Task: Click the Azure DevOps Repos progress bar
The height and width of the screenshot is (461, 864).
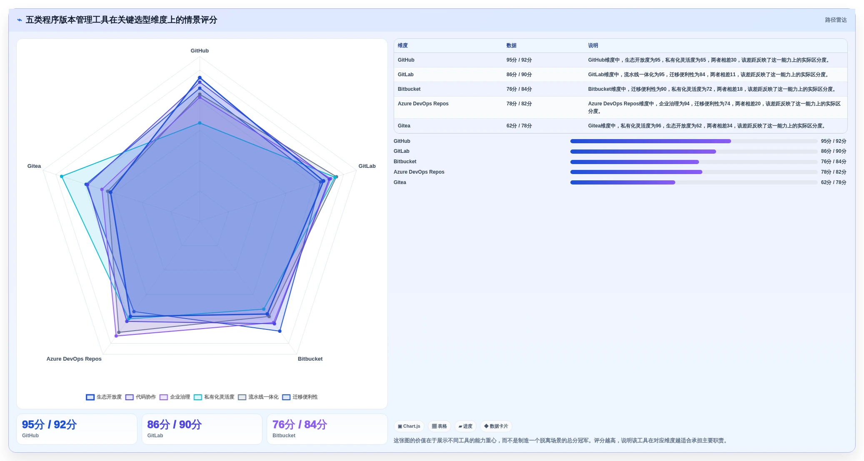Action: pyautogui.click(x=694, y=172)
